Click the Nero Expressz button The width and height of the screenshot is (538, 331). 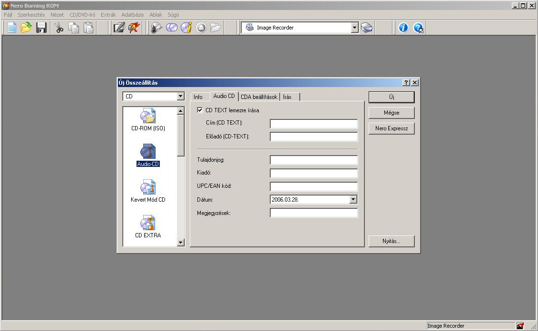pos(391,128)
